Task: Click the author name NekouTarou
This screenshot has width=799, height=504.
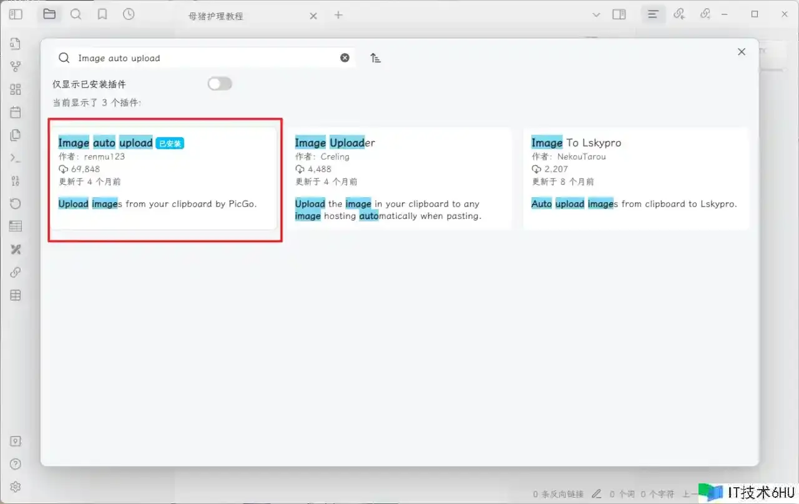Action: pos(582,157)
